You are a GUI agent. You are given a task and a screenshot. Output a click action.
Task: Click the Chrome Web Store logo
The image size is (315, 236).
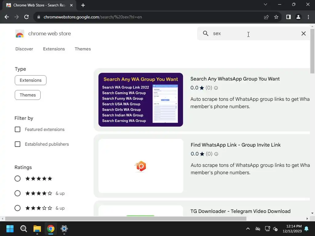[x=20, y=34]
